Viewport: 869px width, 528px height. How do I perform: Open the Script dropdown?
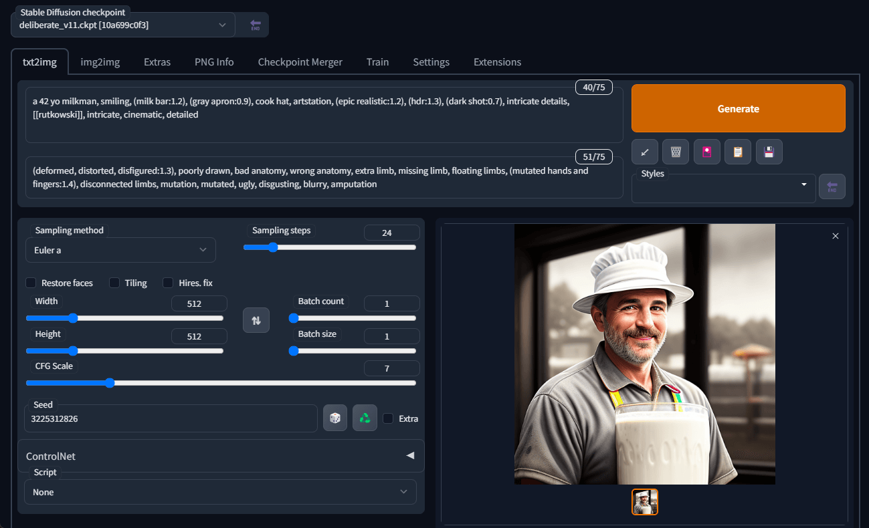[220, 492]
